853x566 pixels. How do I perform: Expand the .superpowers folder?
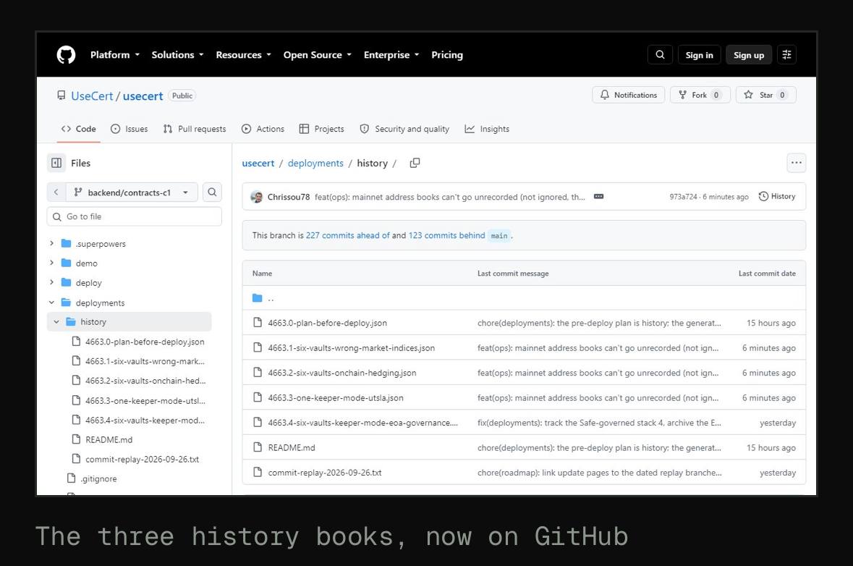pos(51,243)
